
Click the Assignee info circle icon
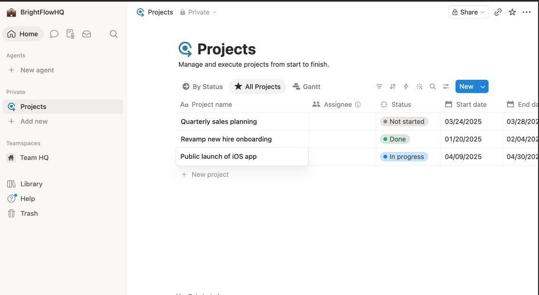click(358, 105)
